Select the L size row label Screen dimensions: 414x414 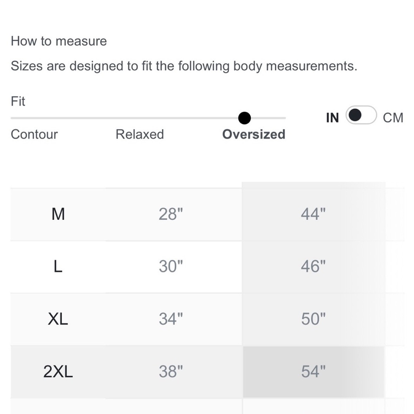tap(58, 266)
